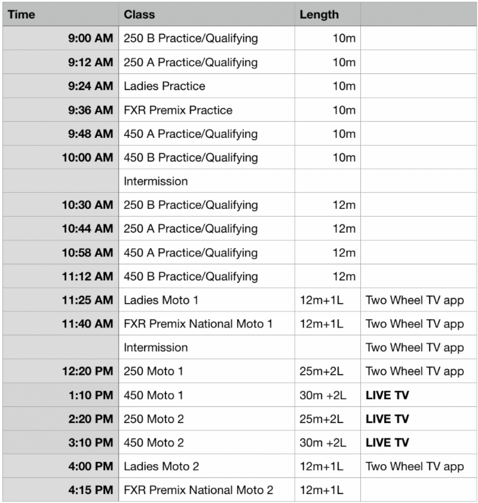
Task: Click the 10:00 AM time cell
Action: click(87, 158)
